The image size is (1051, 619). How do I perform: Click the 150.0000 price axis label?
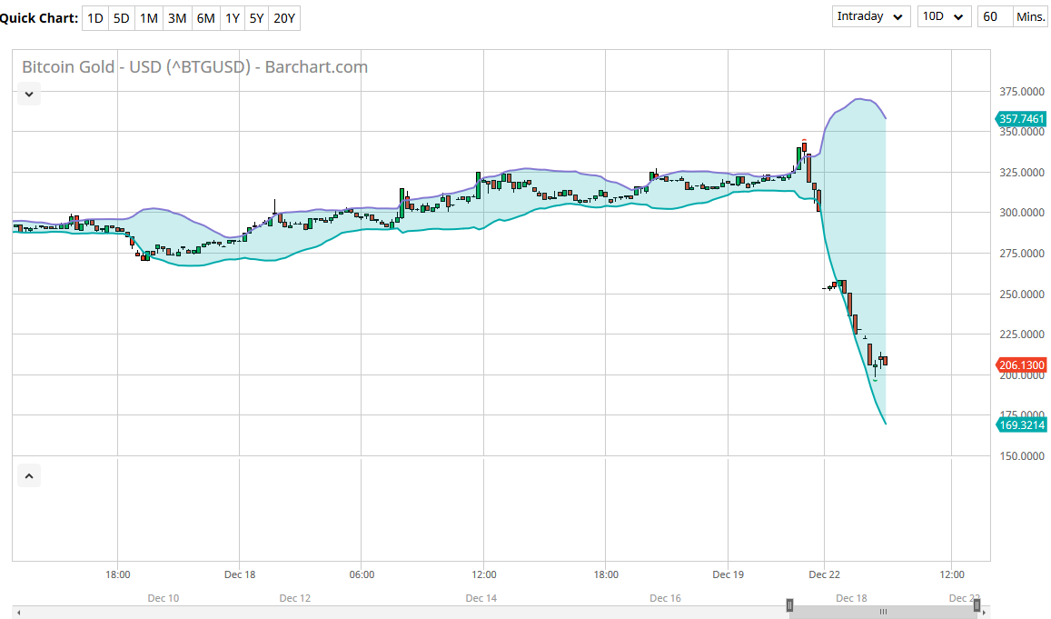pos(1022,456)
